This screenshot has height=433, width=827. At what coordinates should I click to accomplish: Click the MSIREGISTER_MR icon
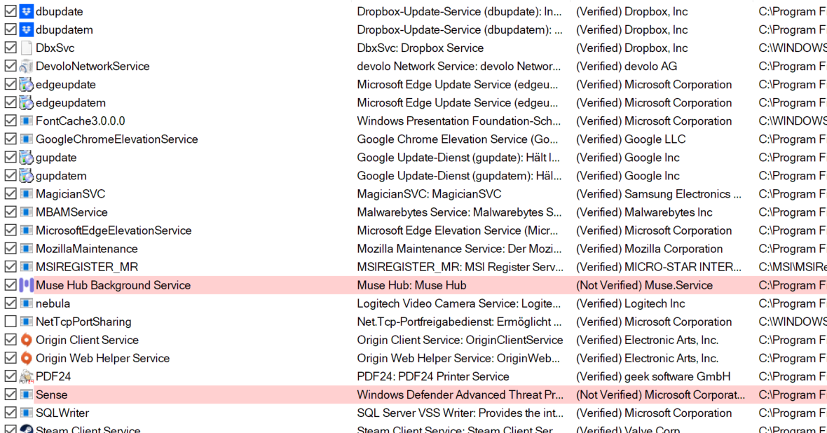coord(27,267)
